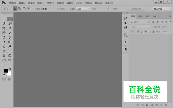
Task: Open the History panel icon
Action: pyautogui.click(x=125, y=18)
